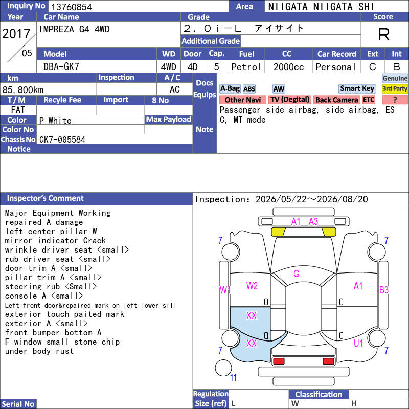The image size is (409, 409).
Task: Click the A3 mark on front bumper
Action: tap(313, 222)
